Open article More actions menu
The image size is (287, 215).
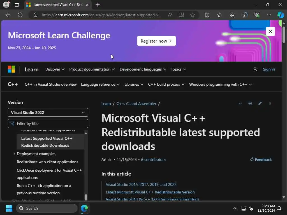coord(270,104)
